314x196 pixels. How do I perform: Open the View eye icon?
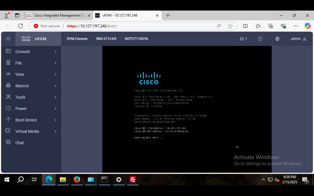click(x=8, y=74)
